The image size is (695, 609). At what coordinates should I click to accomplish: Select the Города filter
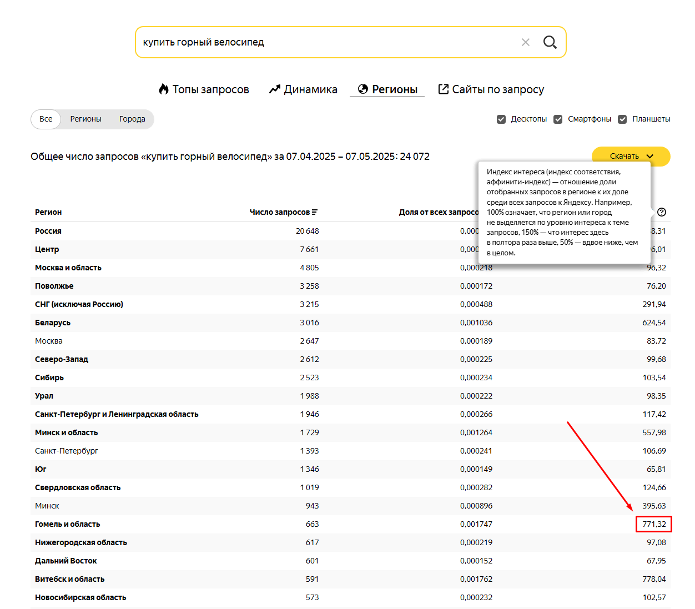point(132,119)
